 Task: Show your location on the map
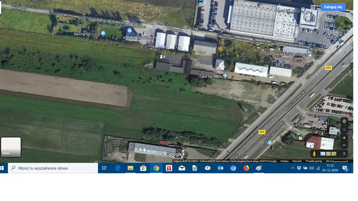coord(344,129)
